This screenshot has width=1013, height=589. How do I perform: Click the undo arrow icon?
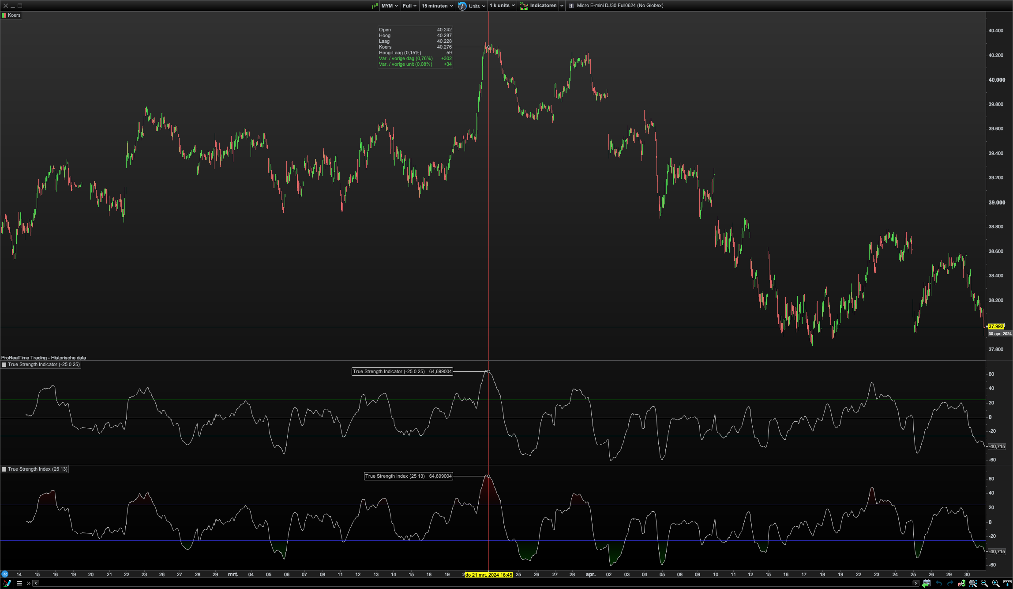[938, 583]
